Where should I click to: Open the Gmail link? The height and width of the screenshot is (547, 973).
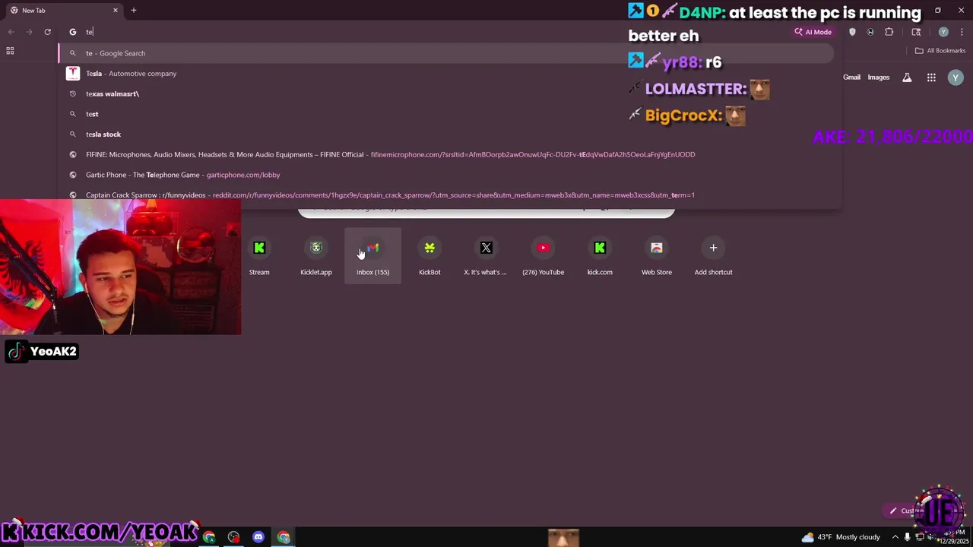click(x=851, y=77)
